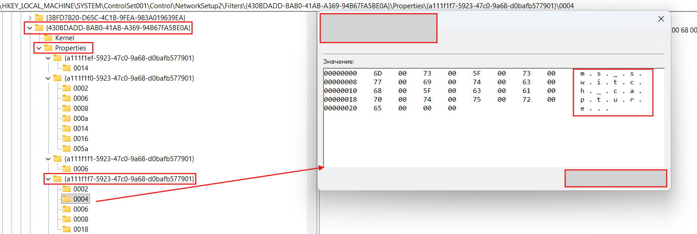
Task: Close the binary value edit dialog
Action: pos(661,19)
